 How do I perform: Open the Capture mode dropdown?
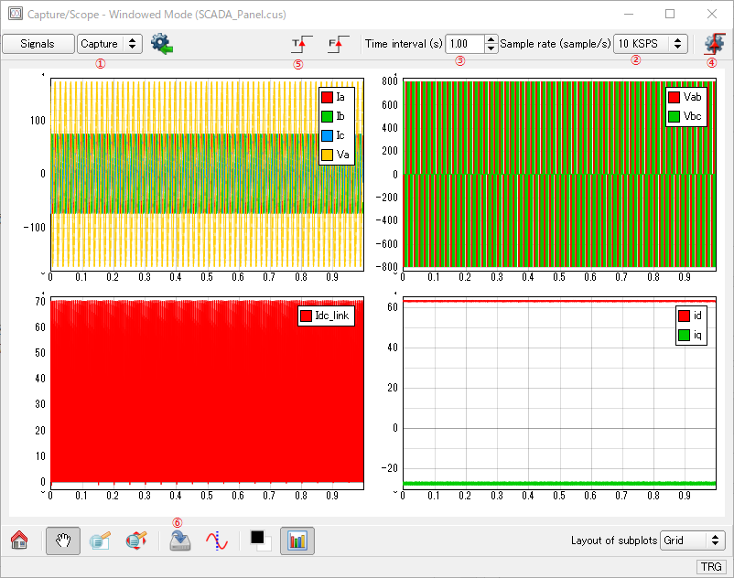tap(110, 43)
